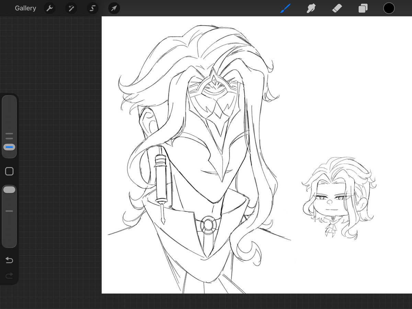The height and width of the screenshot is (309, 412).
Task: Open the Actions wrench menu
Action: pos(50,8)
